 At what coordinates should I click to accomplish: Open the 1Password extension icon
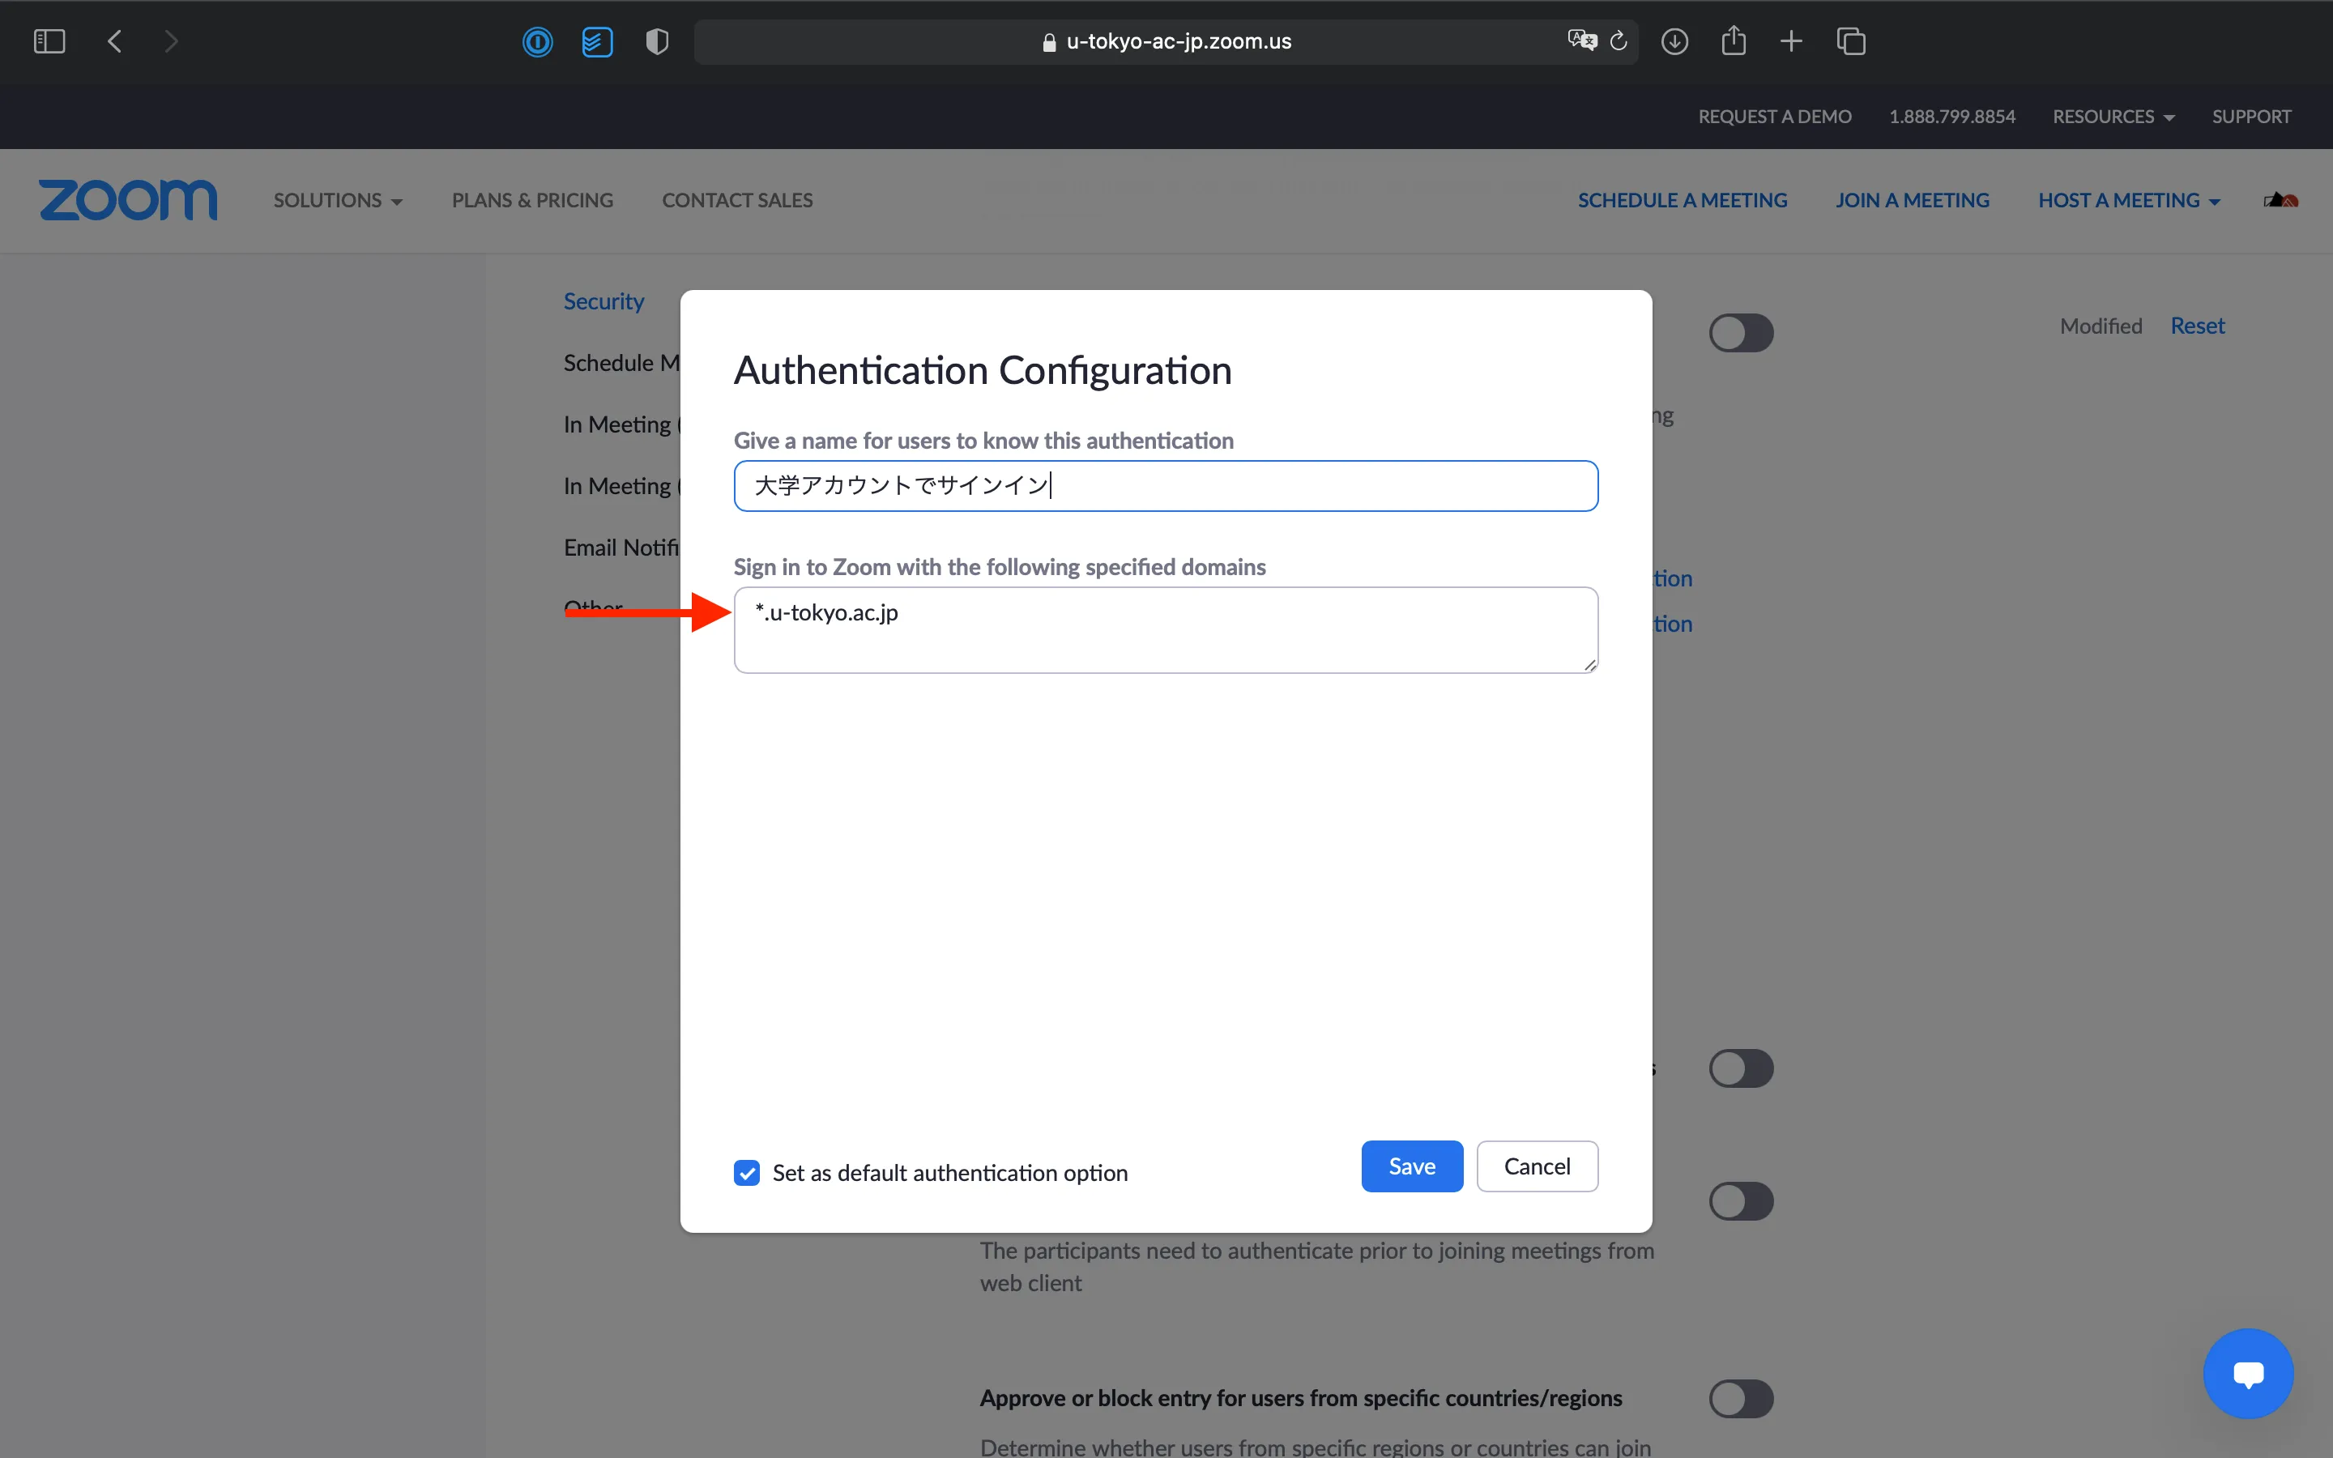(538, 41)
